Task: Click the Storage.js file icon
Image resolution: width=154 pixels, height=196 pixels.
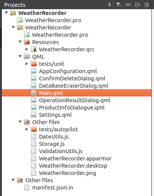Action: tap(34, 144)
